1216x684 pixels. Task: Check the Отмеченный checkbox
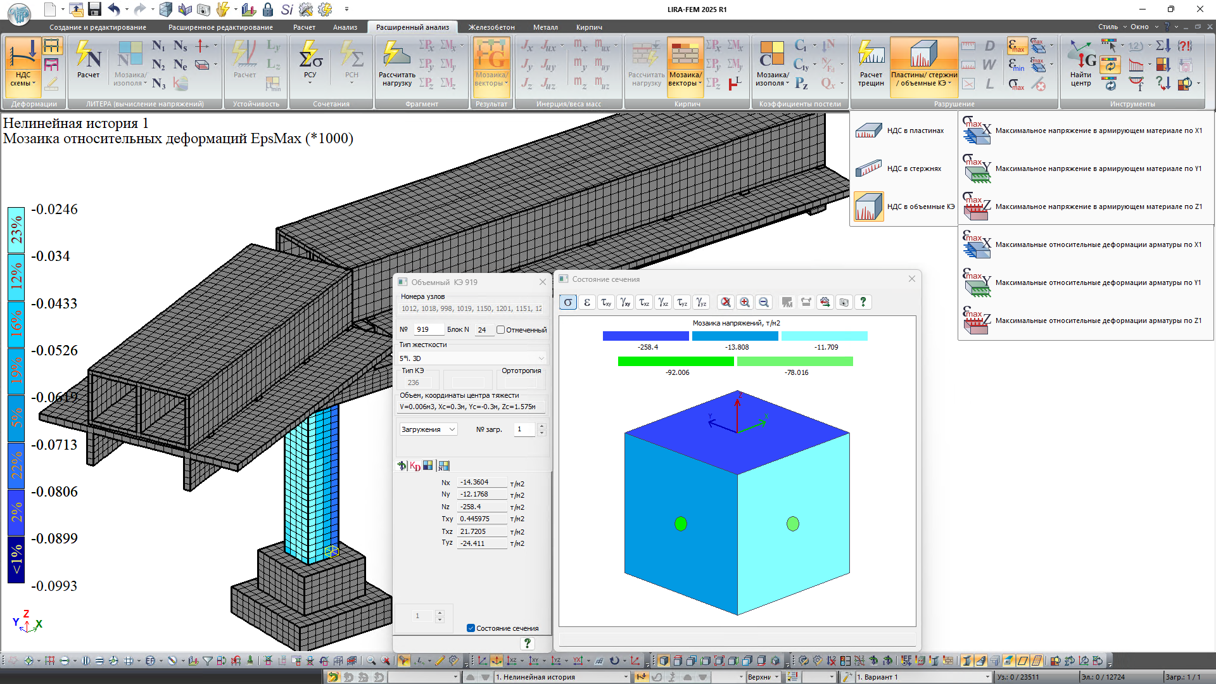[x=501, y=330]
